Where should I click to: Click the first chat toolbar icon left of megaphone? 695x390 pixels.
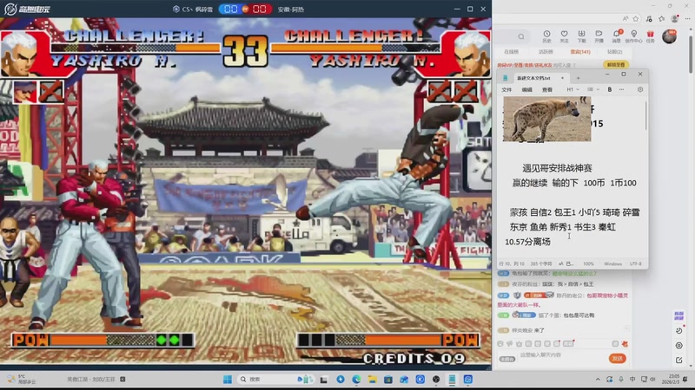coord(500,343)
